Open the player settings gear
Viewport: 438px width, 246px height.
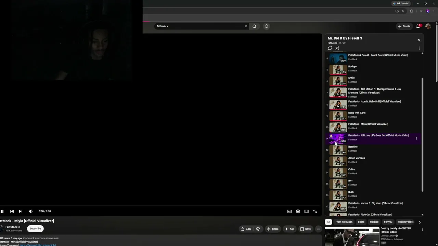[298, 211]
